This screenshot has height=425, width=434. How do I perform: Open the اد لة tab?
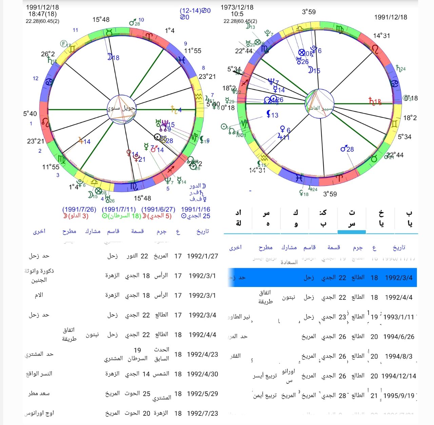tap(238, 218)
